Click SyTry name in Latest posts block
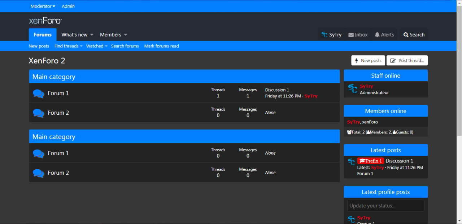 click(378, 168)
